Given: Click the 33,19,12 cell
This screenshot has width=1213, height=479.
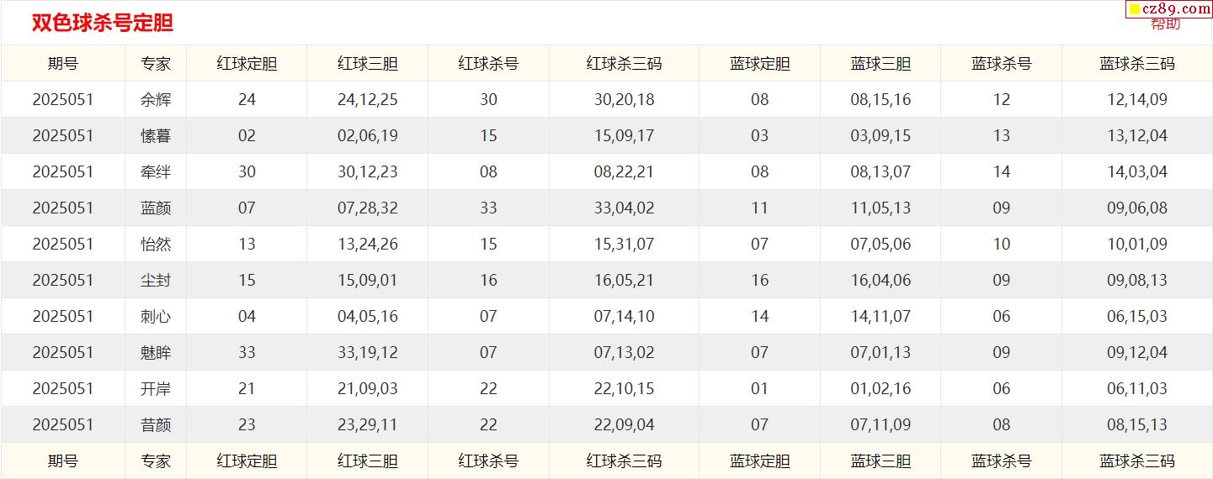Looking at the screenshot, I should tap(368, 353).
